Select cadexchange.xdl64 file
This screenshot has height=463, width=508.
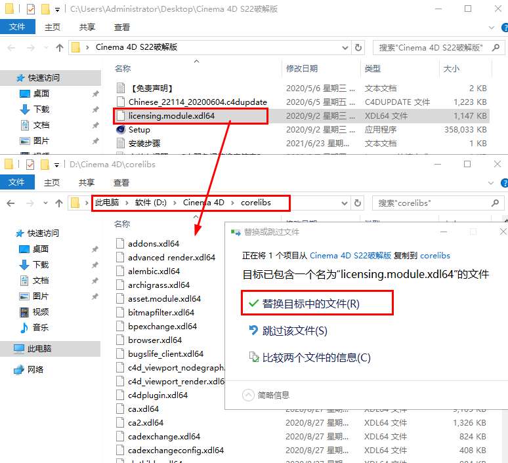(x=164, y=437)
